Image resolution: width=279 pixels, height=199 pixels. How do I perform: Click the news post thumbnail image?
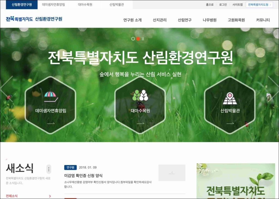click(x=172, y=173)
